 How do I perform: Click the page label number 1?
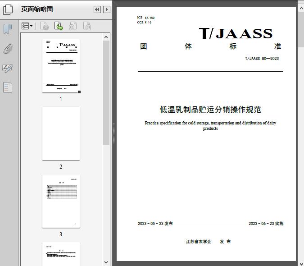61,99
